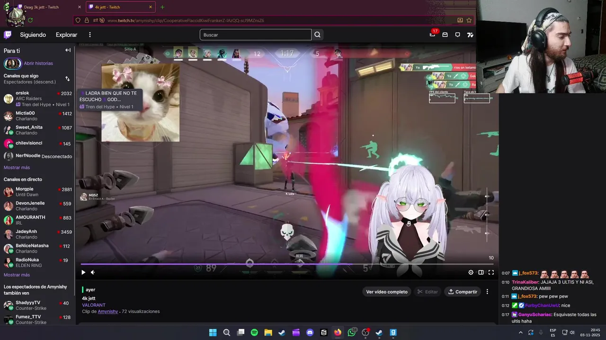
Task: Click the browser address bar URL
Action: [186, 20]
